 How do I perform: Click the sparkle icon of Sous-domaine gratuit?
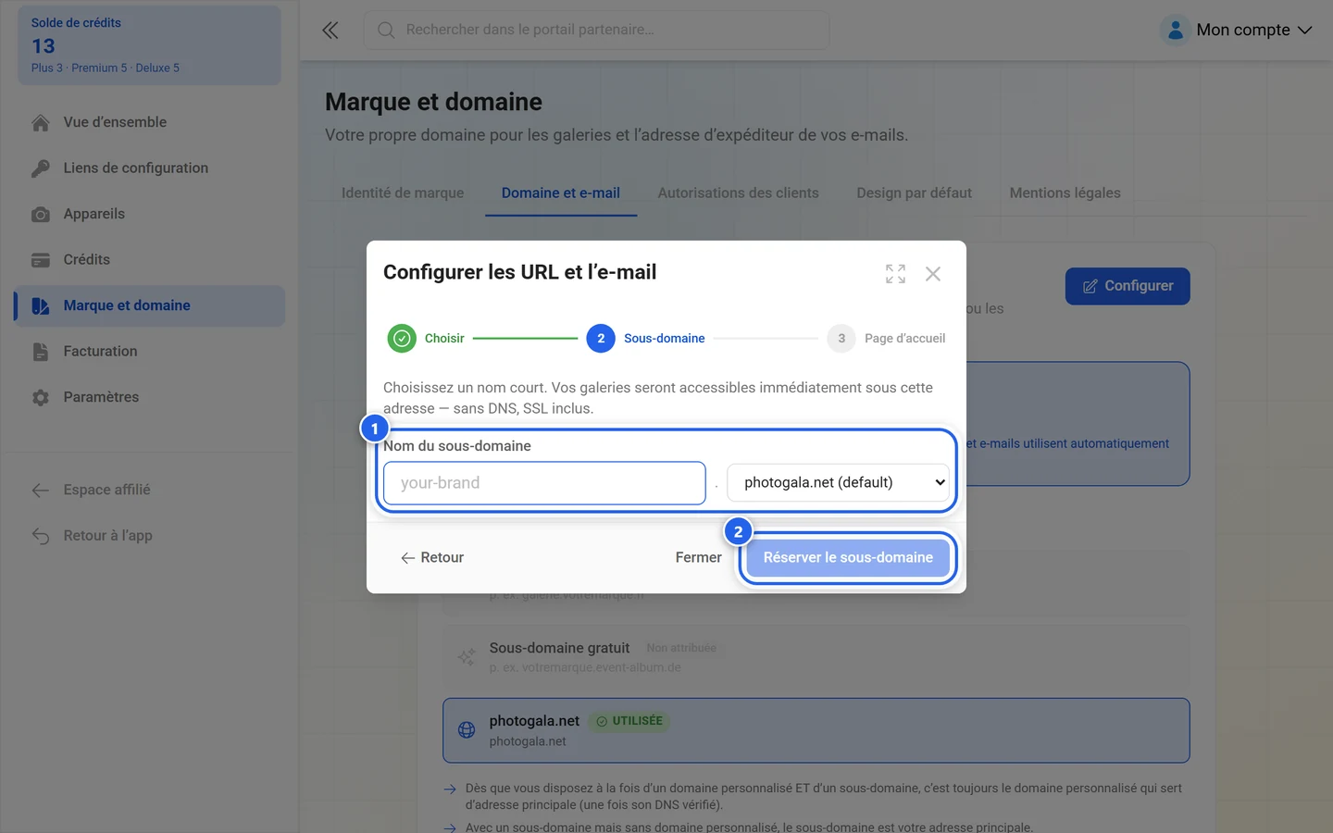click(x=467, y=657)
